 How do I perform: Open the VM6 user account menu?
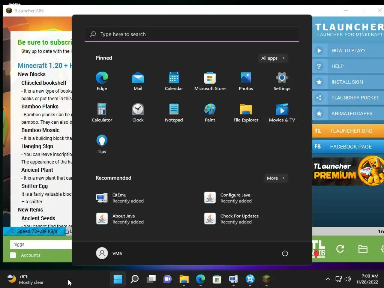(109, 253)
